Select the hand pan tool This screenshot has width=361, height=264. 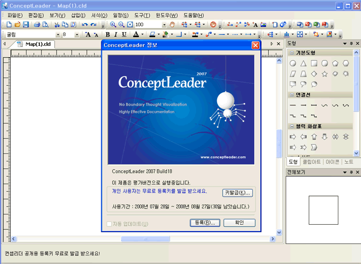pyautogui.click(x=172, y=24)
